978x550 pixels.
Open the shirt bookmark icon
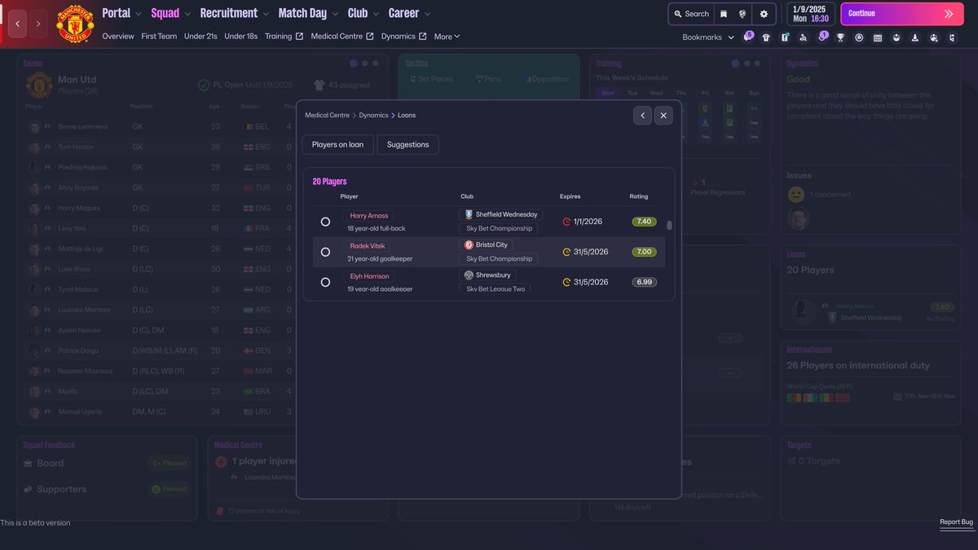(765, 37)
